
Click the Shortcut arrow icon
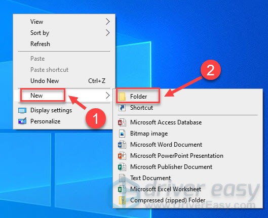tap(122, 108)
